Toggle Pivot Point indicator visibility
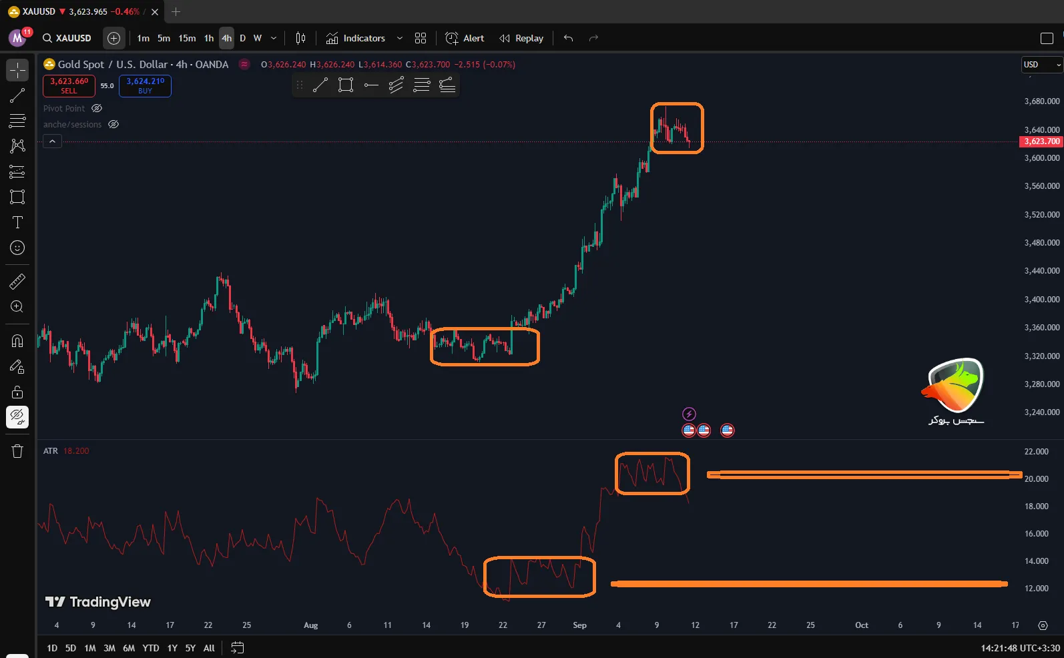 click(x=97, y=108)
